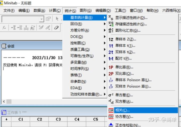Viewport: 181px width, 127px height.
Task: Click inside the toolbar combo box field
Action: 21,19
